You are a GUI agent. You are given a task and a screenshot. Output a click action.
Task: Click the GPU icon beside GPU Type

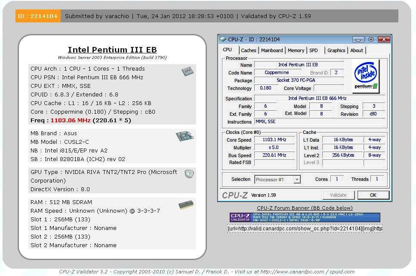click(x=189, y=174)
